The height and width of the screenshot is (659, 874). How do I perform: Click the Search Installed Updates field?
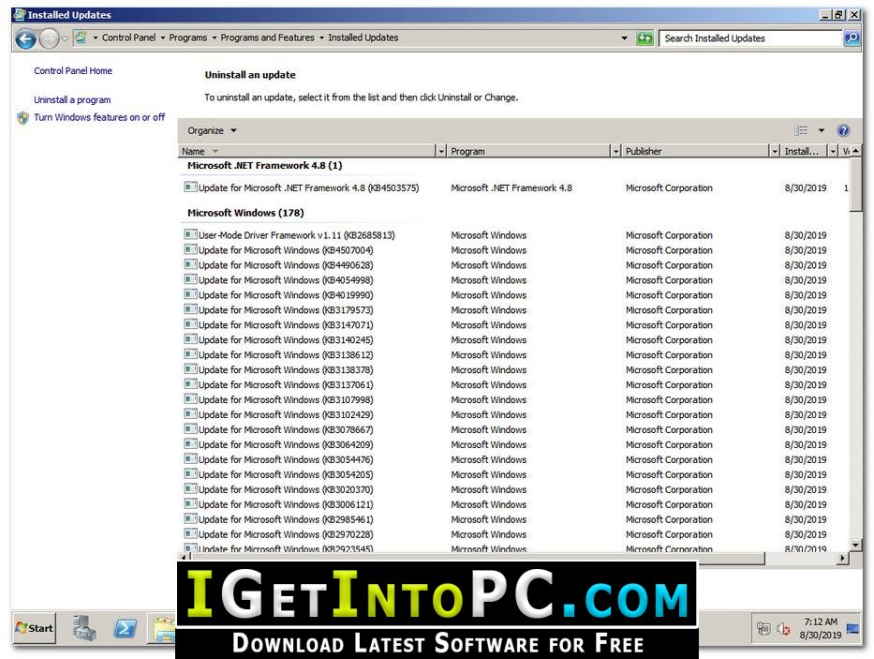coord(751,37)
